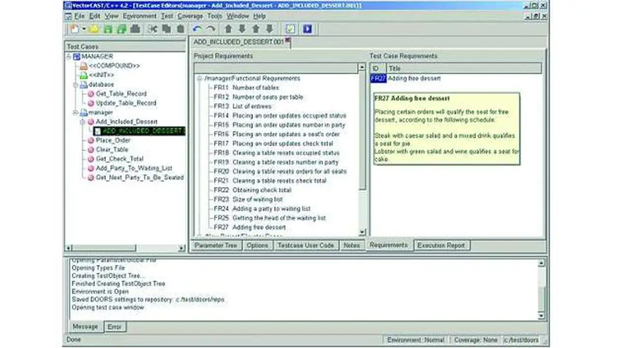The image size is (620, 348).
Task: Click the pink icon beside Update_Table_Record
Action: (91, 103)
